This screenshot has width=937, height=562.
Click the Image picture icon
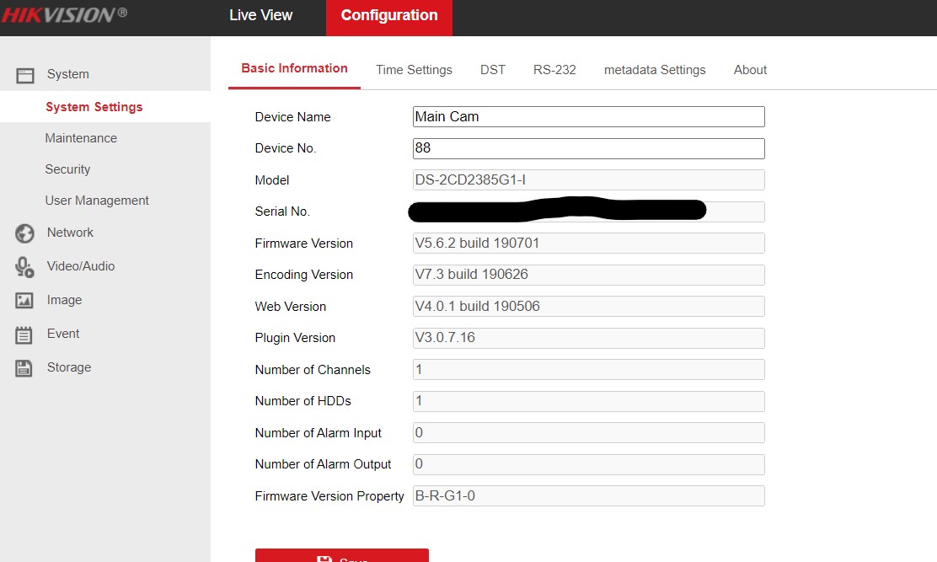point(25,301)
